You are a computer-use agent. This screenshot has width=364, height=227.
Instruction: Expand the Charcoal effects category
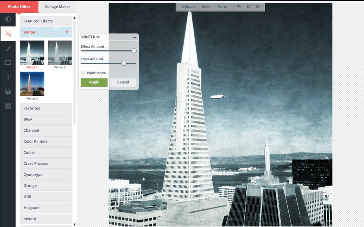46,130
